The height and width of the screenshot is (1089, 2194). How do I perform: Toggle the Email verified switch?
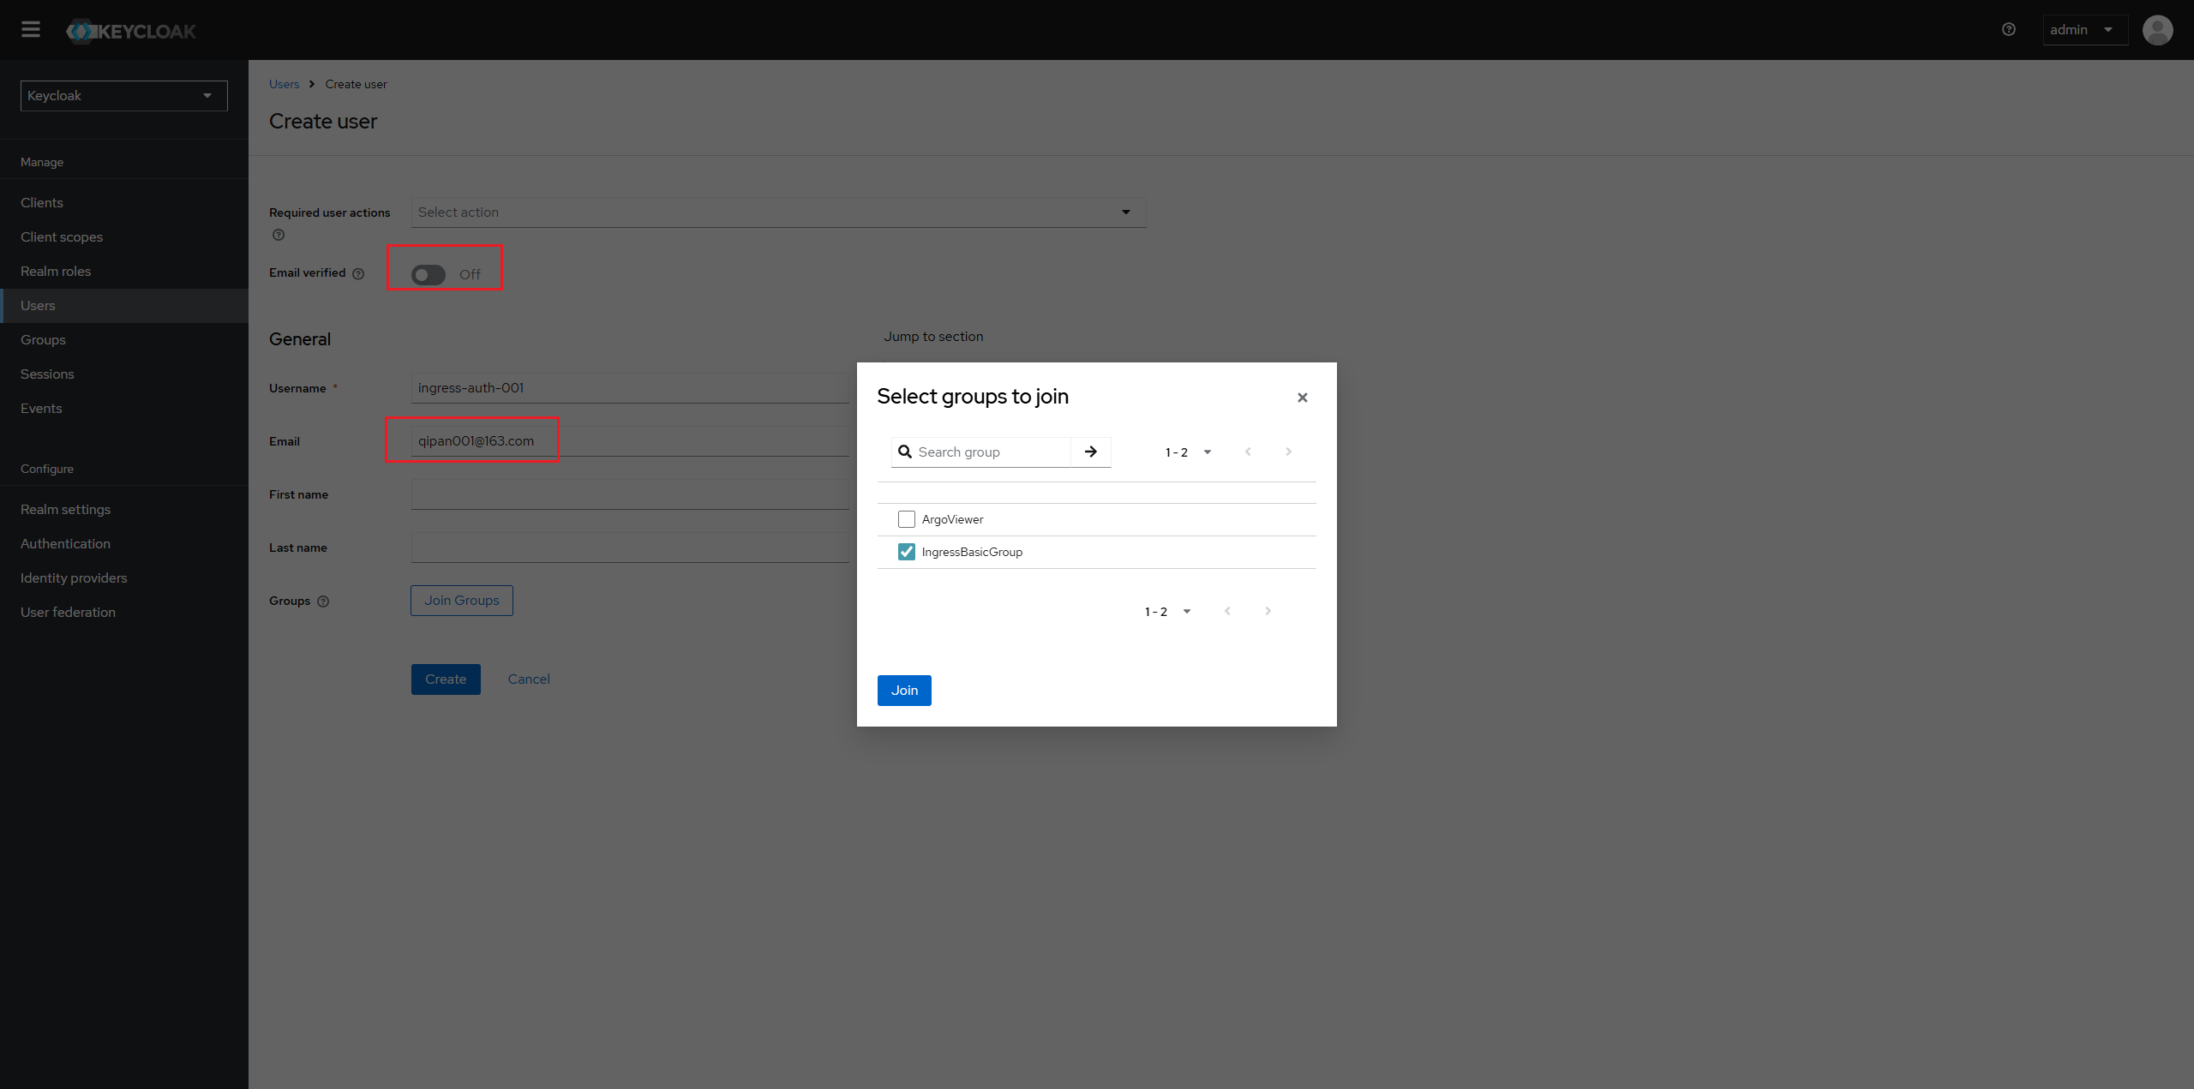coord(429,275)
